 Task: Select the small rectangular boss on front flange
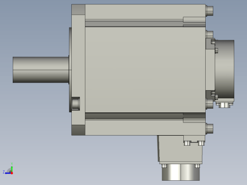pyautogui.click(x=76, y=104)
